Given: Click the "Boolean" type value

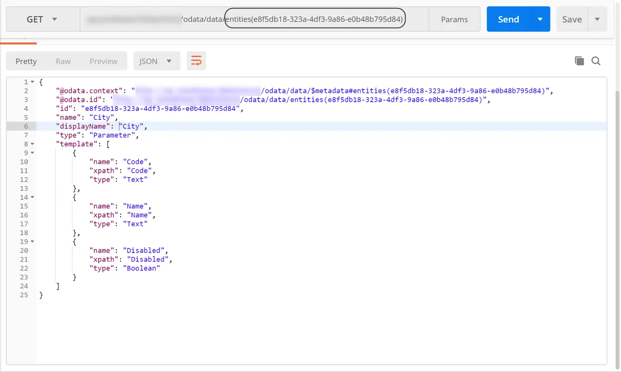Looking at the screenshot, I should [141, 268].
